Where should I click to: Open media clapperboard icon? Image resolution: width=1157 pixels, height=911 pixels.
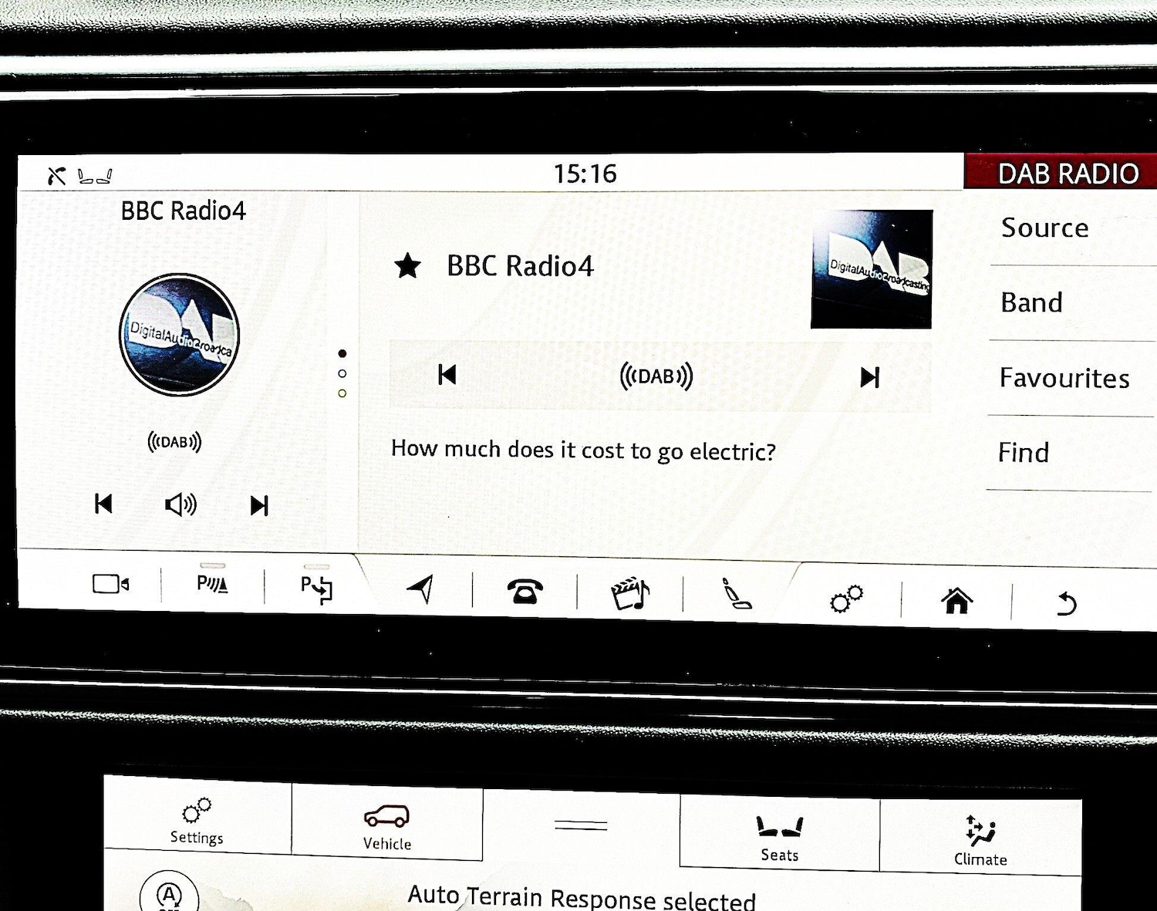630,594
